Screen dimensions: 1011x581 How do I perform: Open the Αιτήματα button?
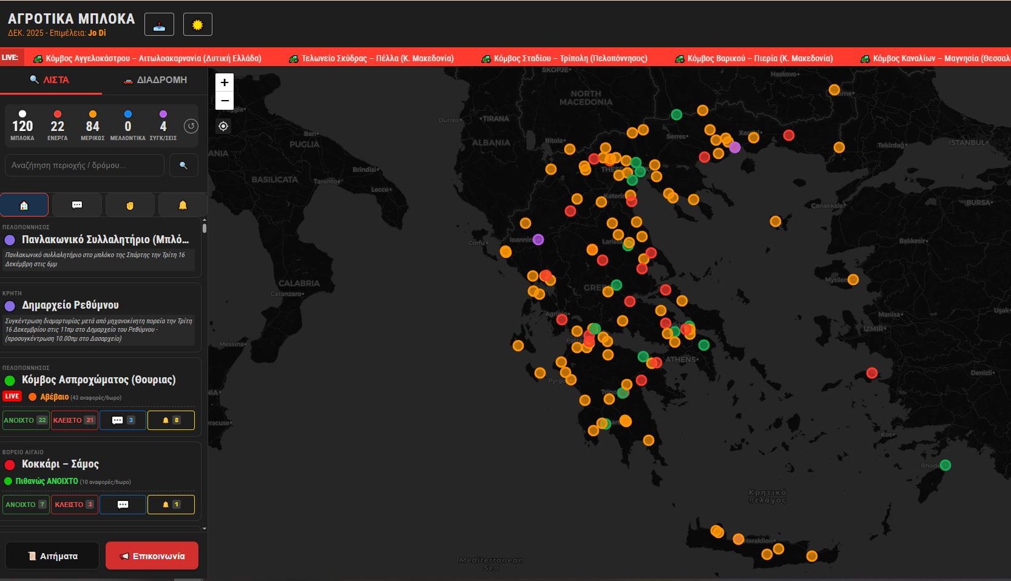[52, 556]
